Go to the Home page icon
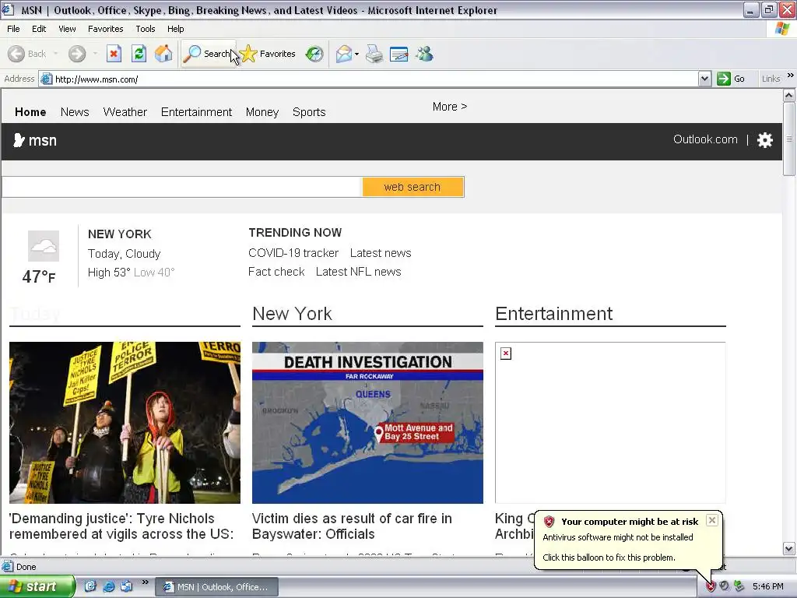This screenshot has width=797, height=598. [163, 54]
